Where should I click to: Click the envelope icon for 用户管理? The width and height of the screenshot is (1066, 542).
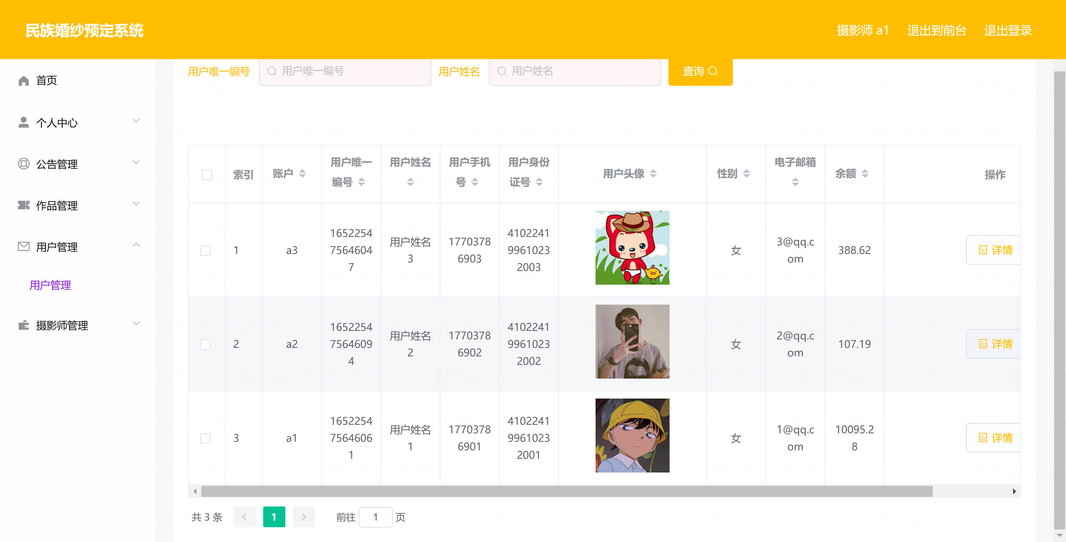point(24,246)
